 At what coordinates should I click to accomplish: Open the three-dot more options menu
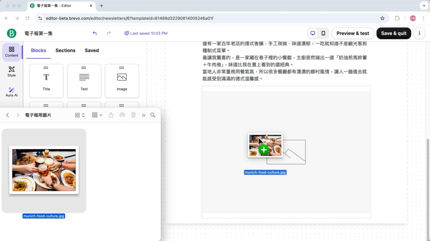419,33
